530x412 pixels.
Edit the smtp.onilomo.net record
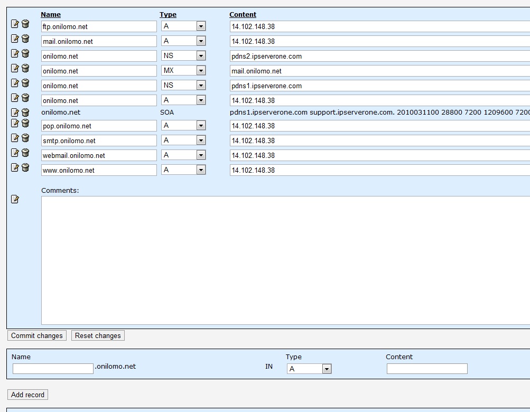click(x=15, y=138)
